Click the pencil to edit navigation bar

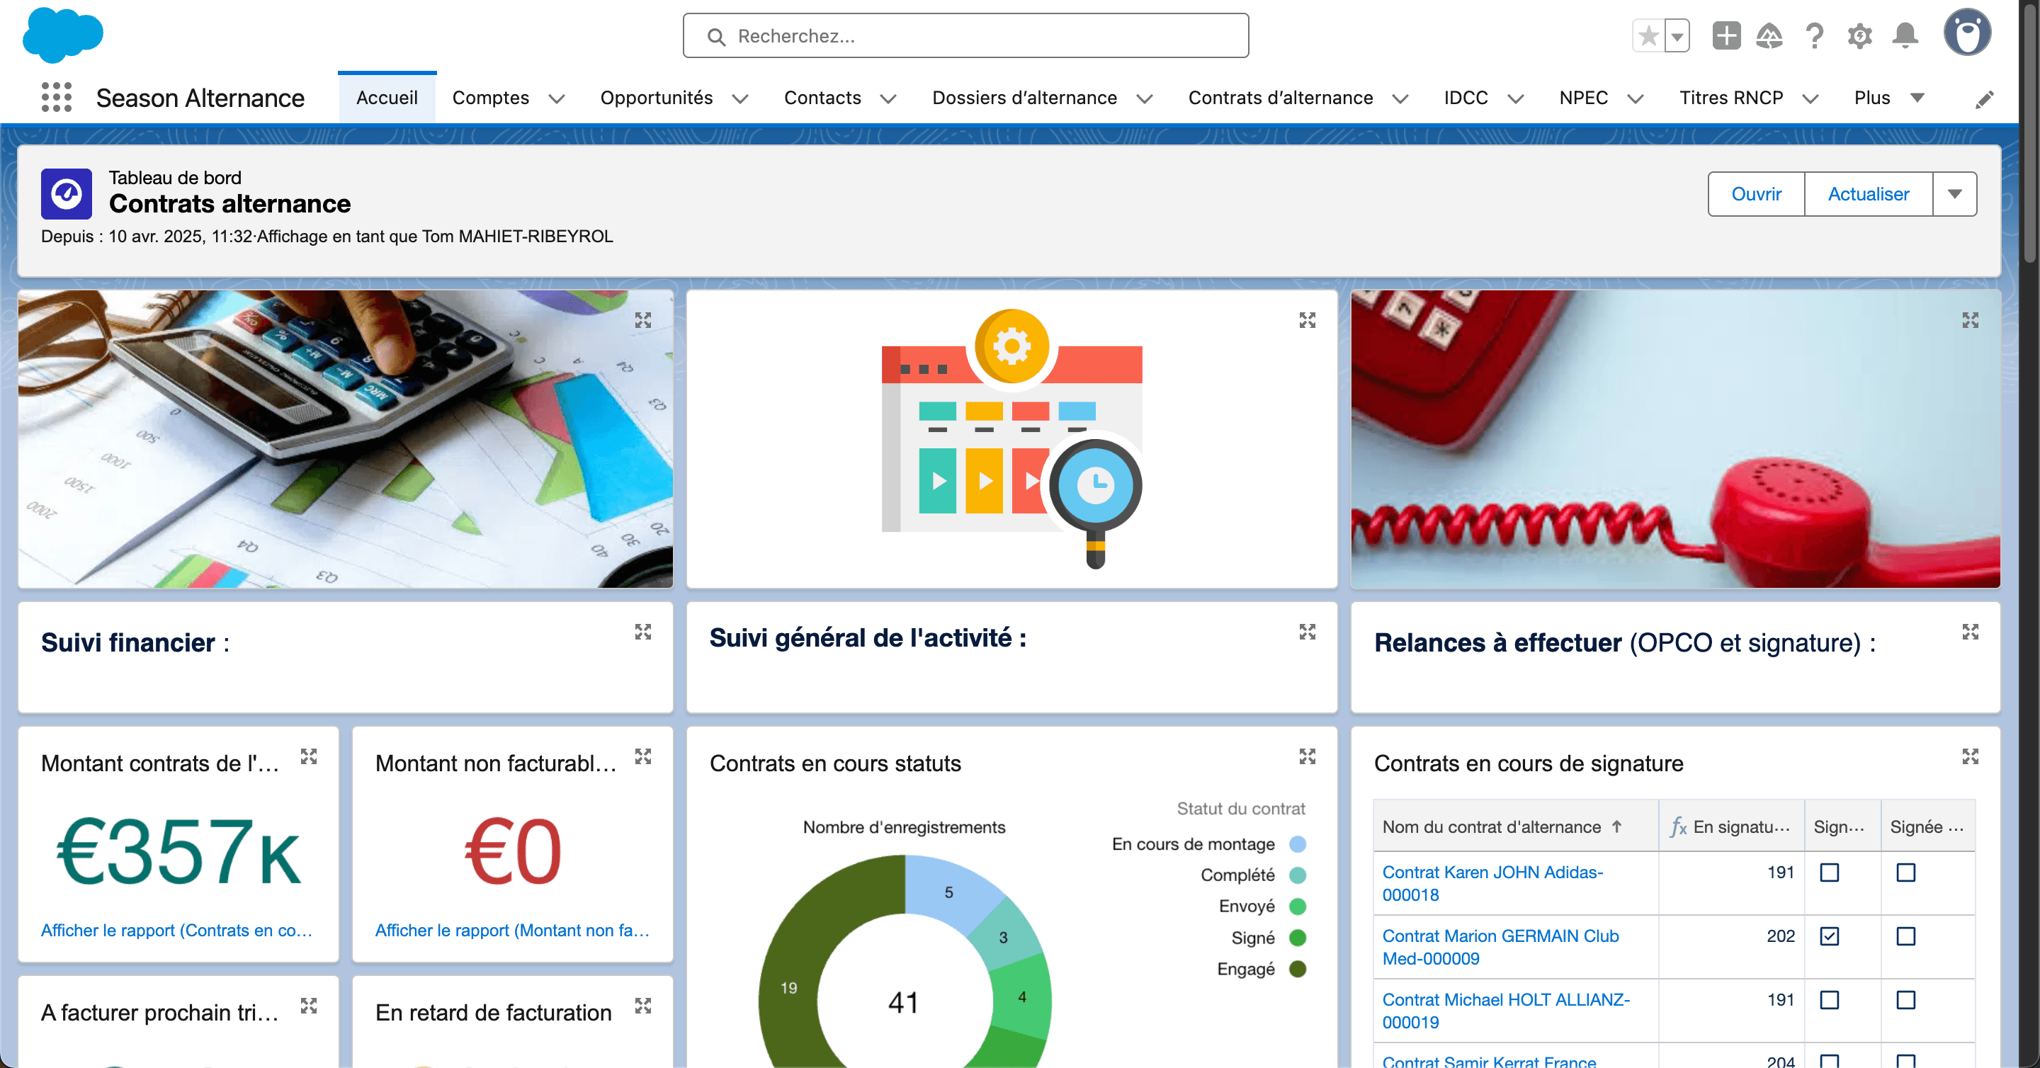(1984, 99)
